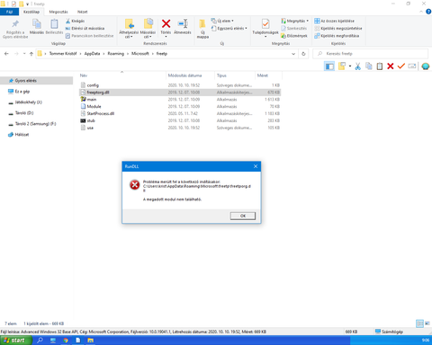Open the Egyszerű elérés dropdown
Image resolution: width=432 pixels, height=345 pixels.
pos(229,28)
